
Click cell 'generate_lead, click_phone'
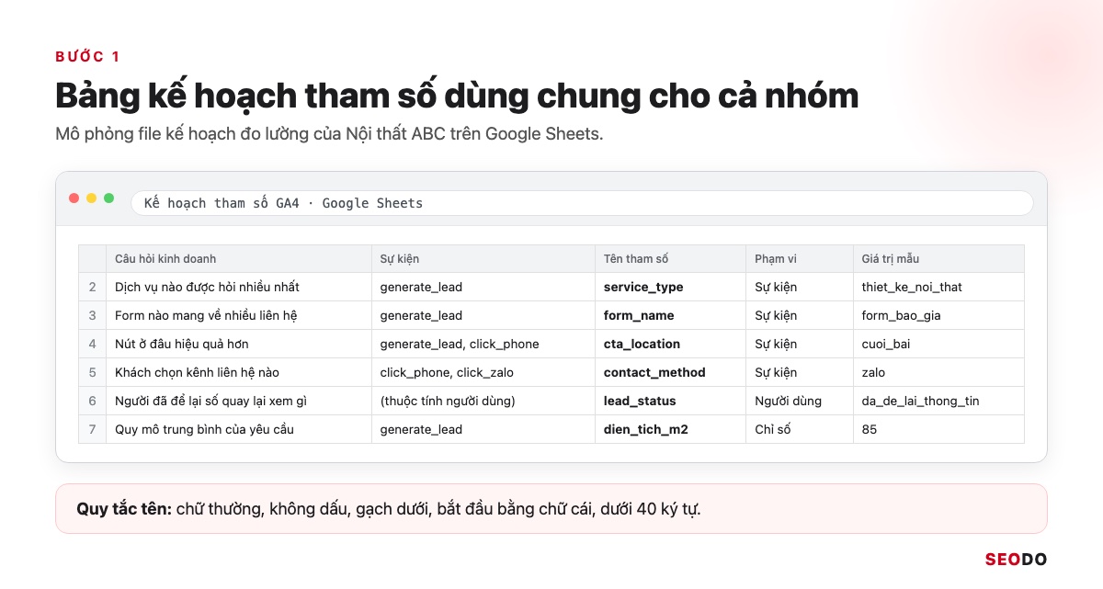(483, 344)
